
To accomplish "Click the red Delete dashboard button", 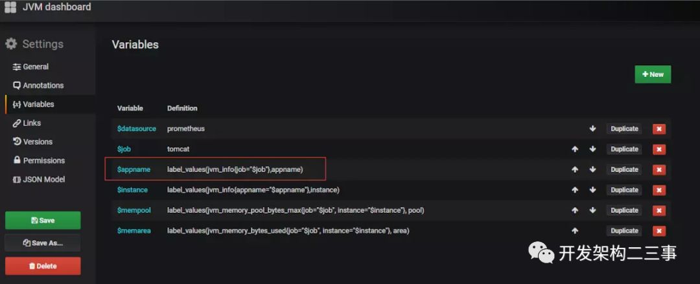I will (x=43, y=266).
